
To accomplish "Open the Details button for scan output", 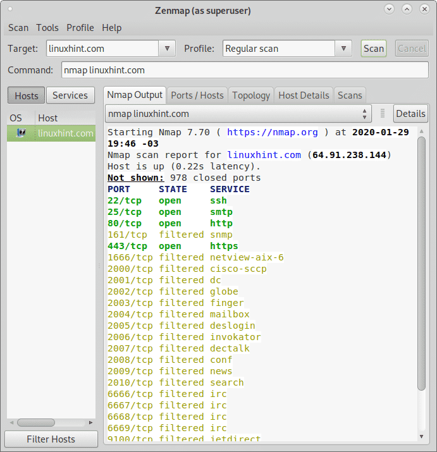I will tap(410, 114).
